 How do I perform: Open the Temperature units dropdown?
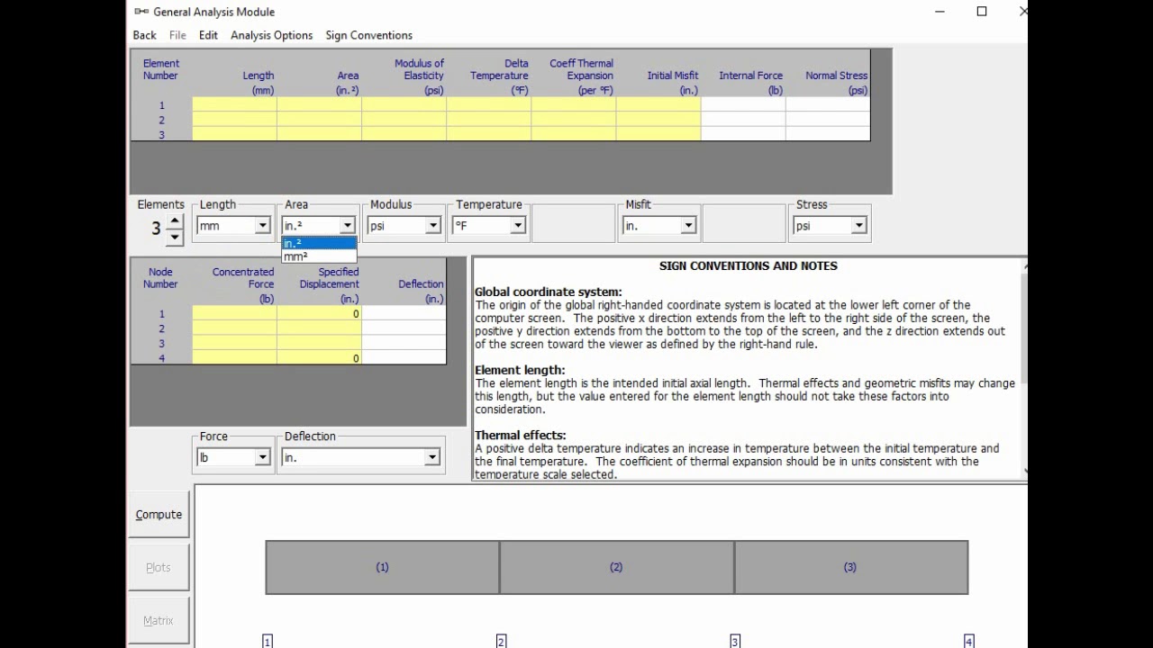(x=517, y=226)
